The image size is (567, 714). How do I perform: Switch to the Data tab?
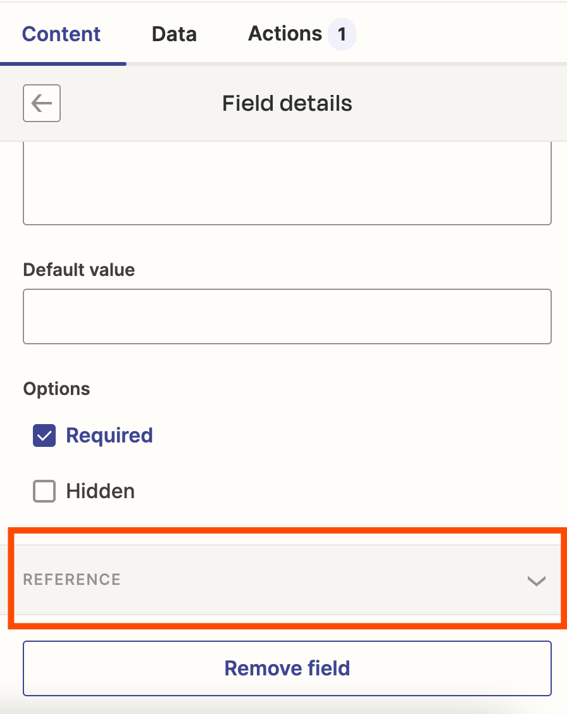coord(173,34)
